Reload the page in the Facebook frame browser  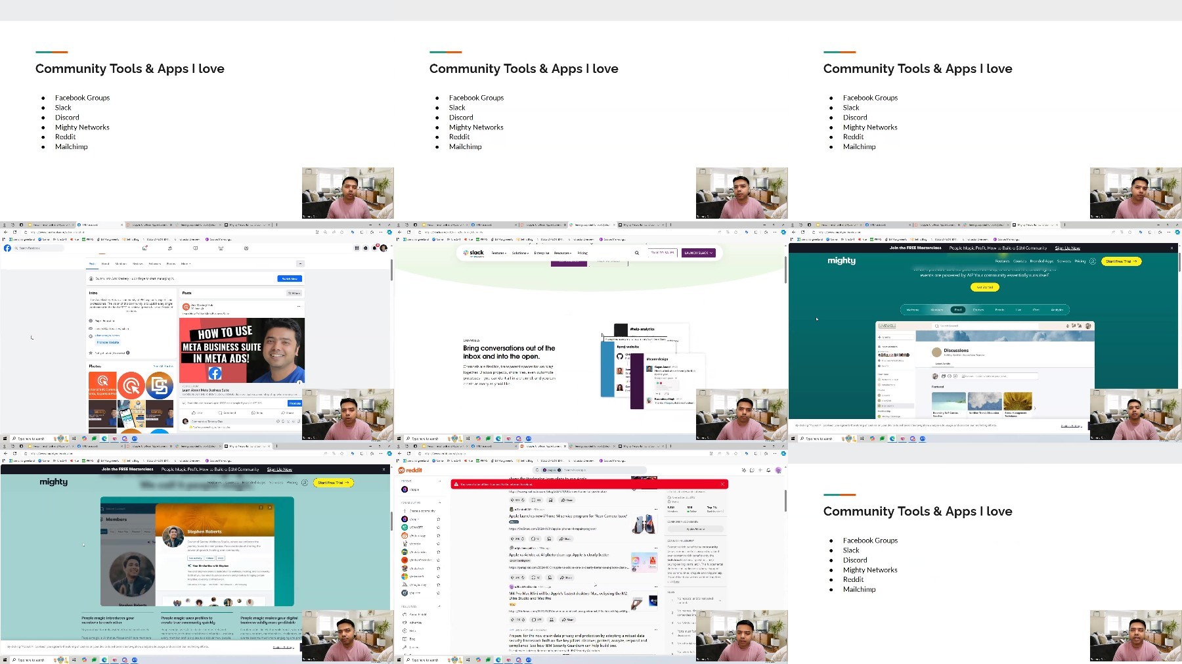point(14,232)
